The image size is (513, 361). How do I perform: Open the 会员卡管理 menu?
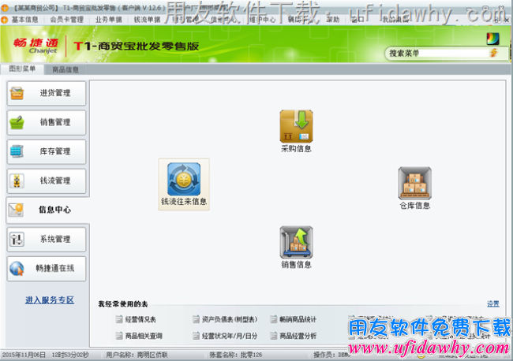coord(67,20)
